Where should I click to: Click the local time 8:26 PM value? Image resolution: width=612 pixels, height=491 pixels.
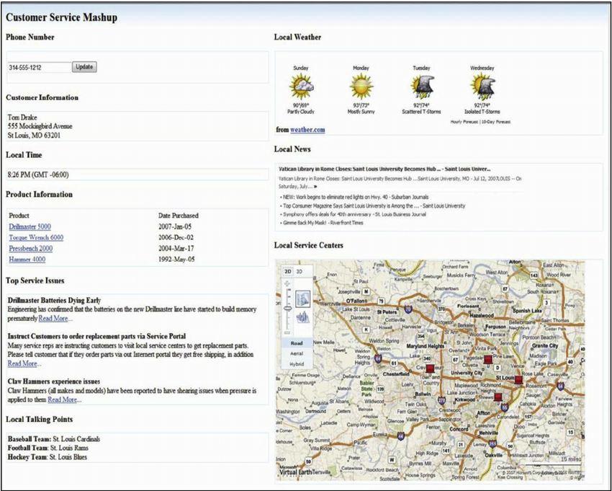click(38, 174)
